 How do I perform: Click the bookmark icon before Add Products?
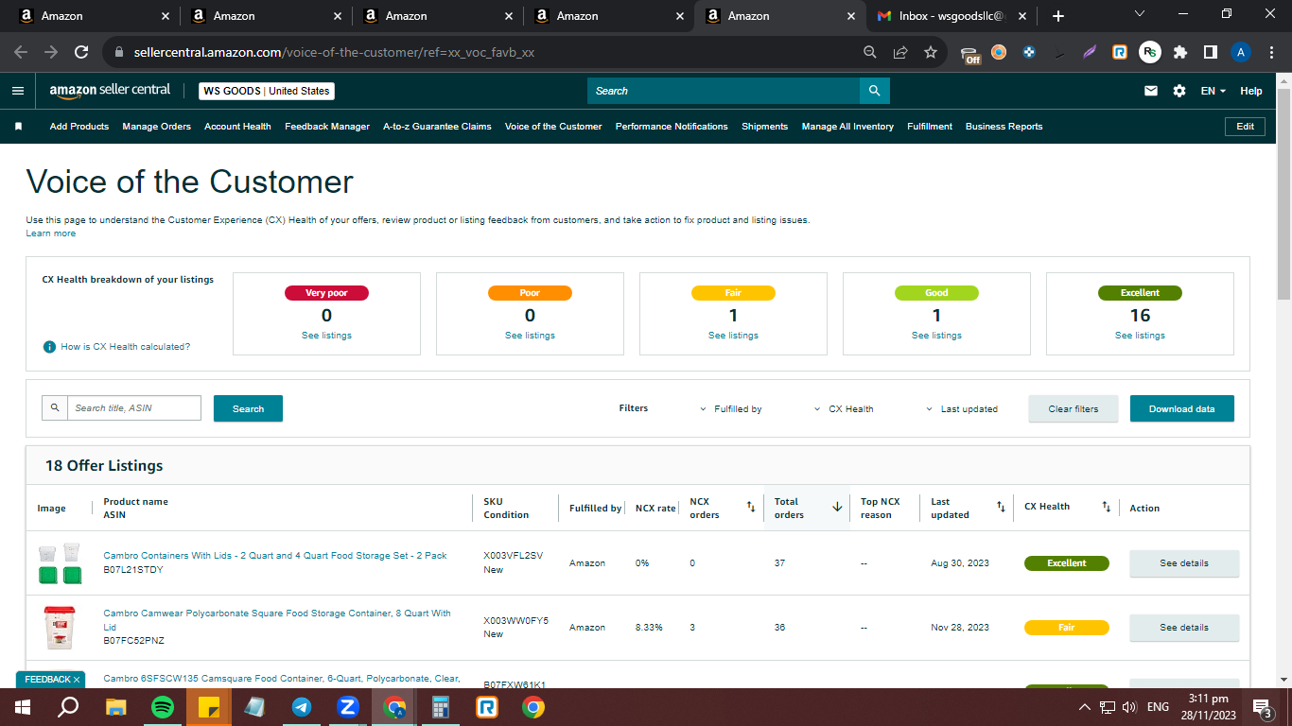point(18,126)
